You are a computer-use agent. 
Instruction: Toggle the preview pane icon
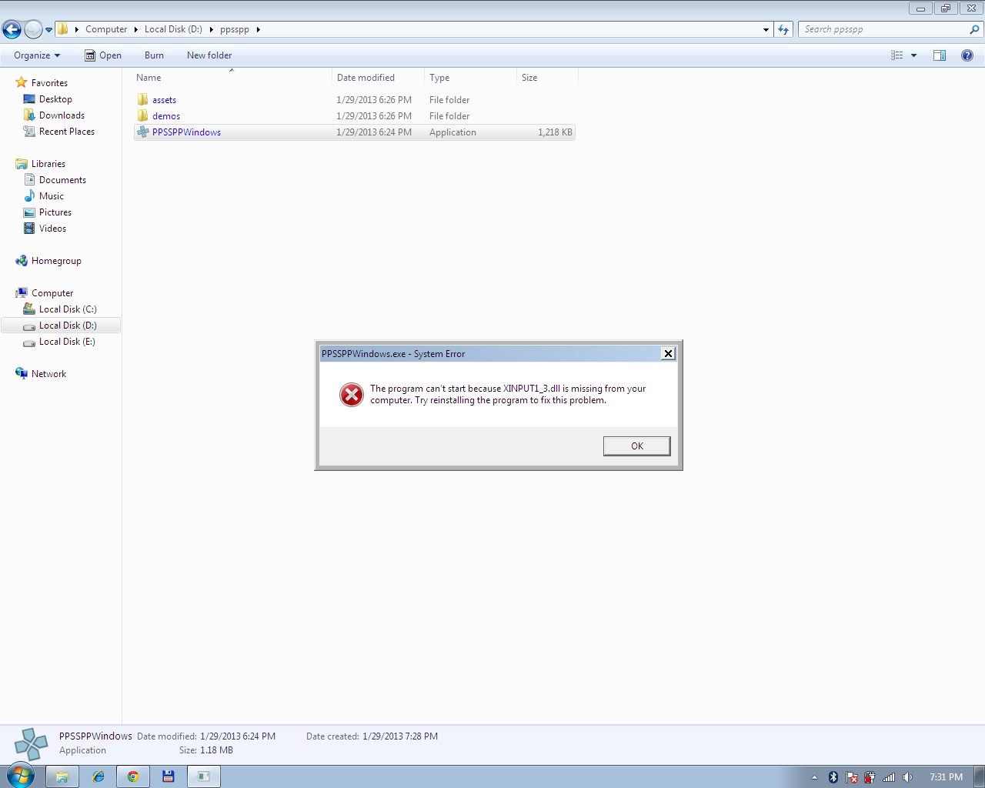pos(940,55)
